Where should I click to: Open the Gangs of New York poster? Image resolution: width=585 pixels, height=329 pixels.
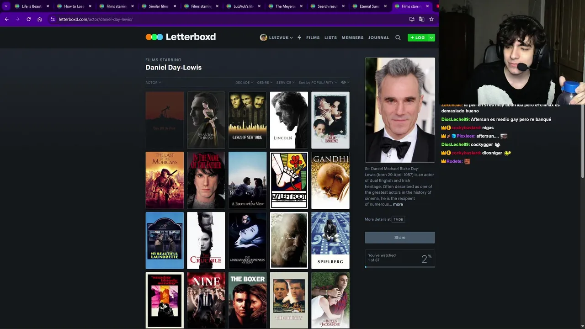point(247,120)
